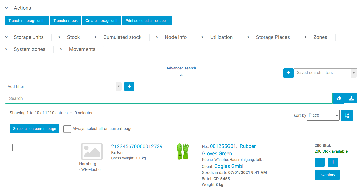Open the Cumulated stock tab
This screenshot has width=362, height=193.
pos(122,37)
